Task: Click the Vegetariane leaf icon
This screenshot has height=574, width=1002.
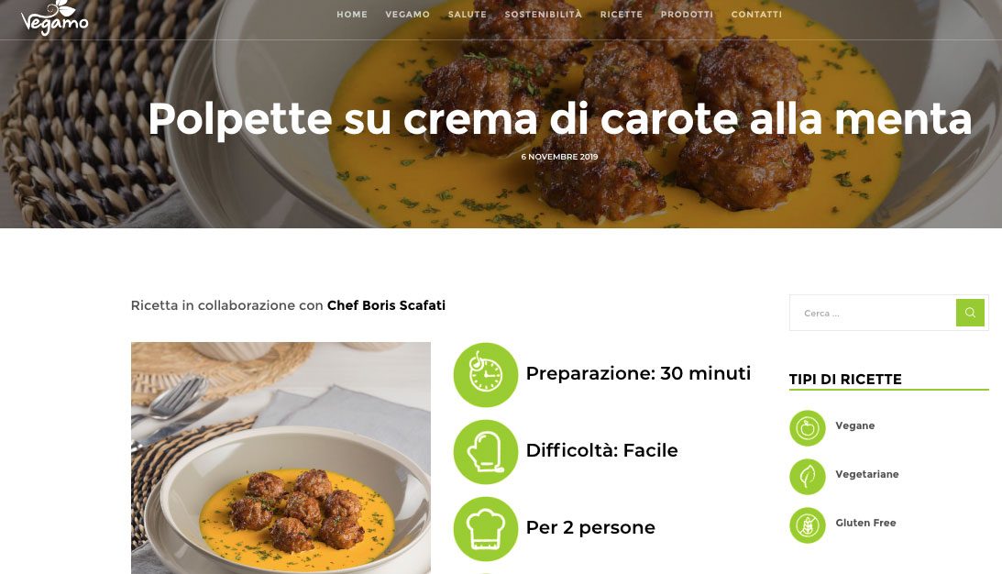Action: [x=807, y=477]
